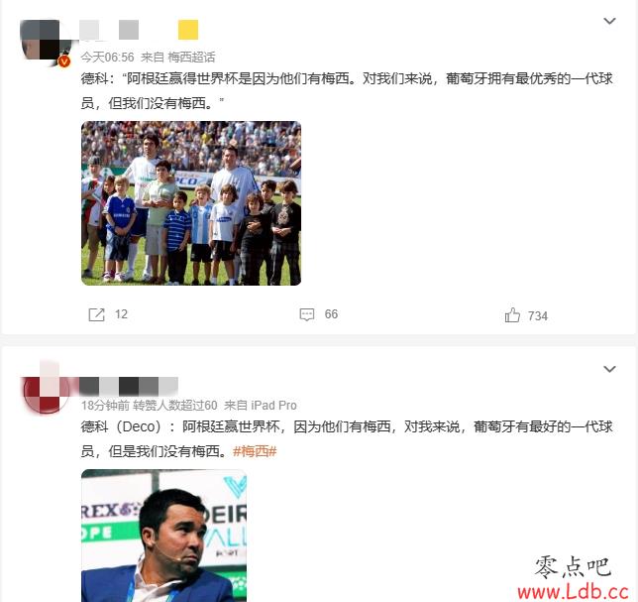Image resolution: width=638 pixels, height=602 pixels.
Task: Expand the second post's chevron menu
Action: (x=609, y=369)
